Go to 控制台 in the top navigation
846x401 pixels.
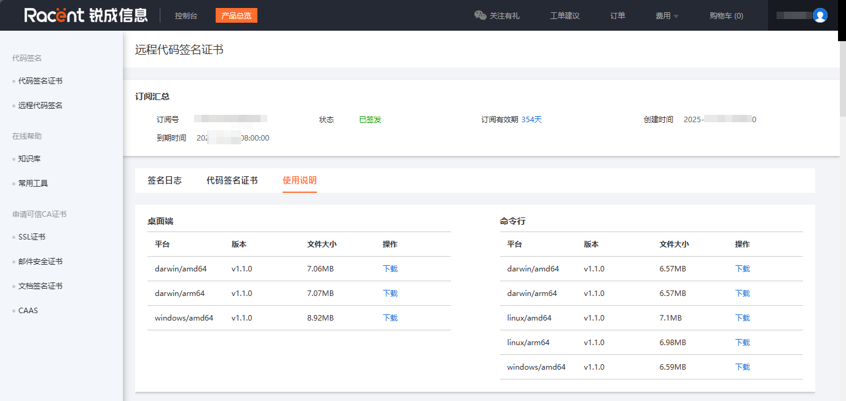(186, 16)
